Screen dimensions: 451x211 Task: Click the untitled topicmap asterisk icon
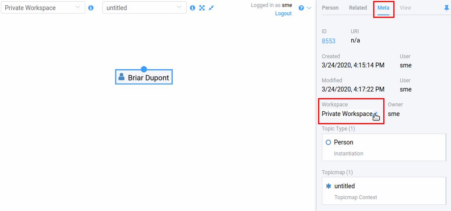click(329, 186)
